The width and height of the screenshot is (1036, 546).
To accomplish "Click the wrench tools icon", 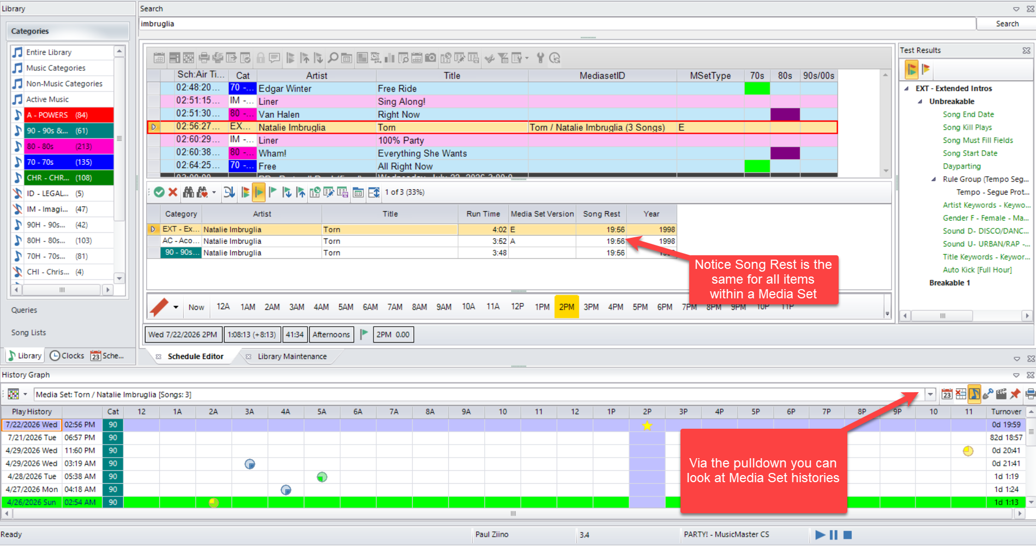I will (540, 58).
